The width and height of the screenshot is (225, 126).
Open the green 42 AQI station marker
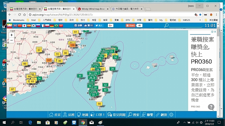(x=105, y=85)
